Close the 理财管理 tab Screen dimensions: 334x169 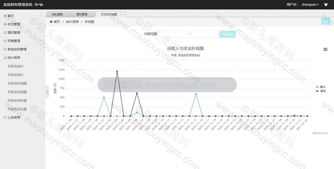click(x=91, y=14)
